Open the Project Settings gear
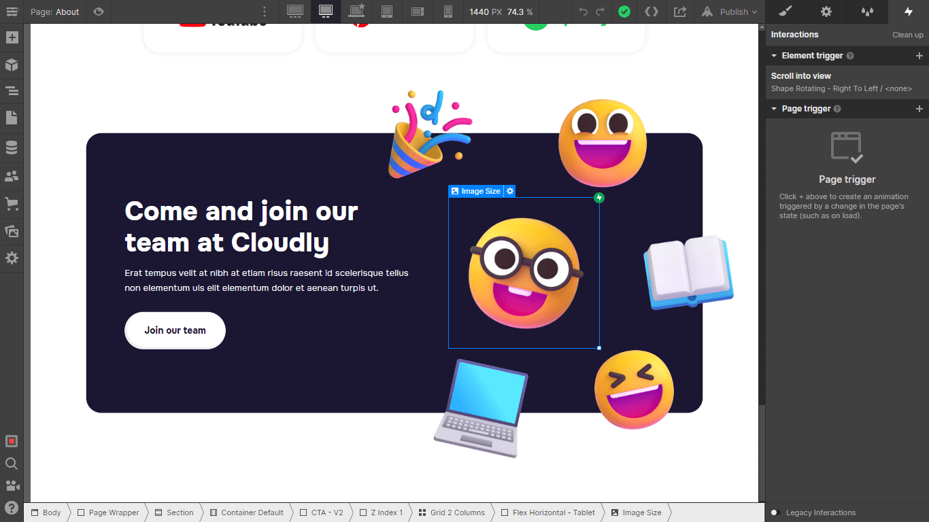Image resolution: width=929 pixels, height=522 pixels. pyautogui.click(x=12, y=258)
